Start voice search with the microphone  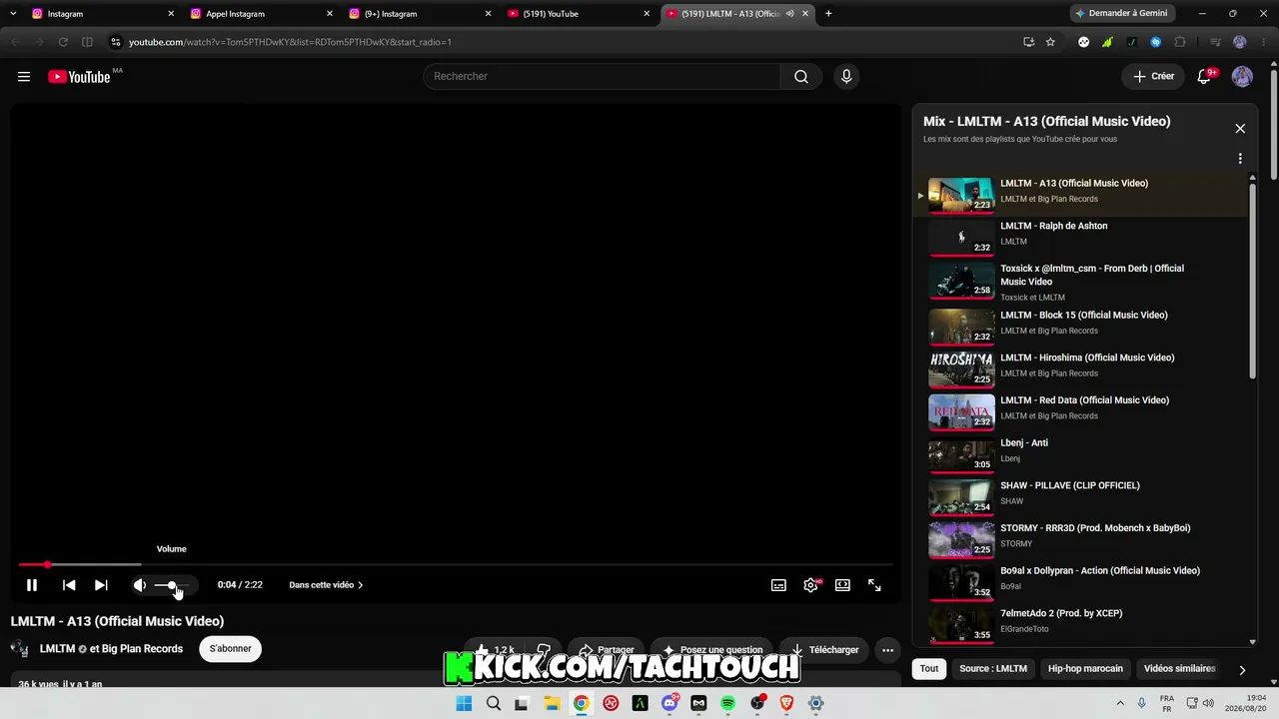point(846,77)
